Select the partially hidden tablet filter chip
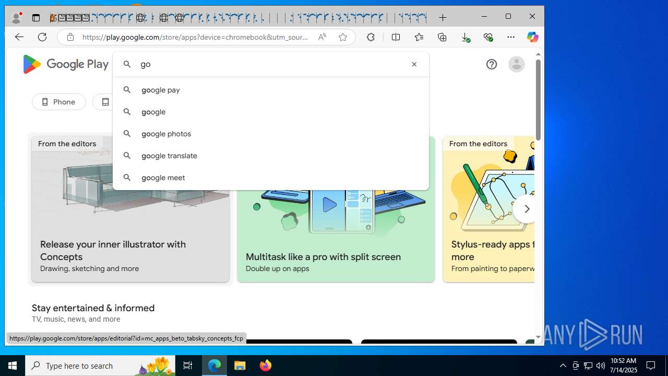The height and width of the screenshot is (376, 668). (x=103, y=102)
